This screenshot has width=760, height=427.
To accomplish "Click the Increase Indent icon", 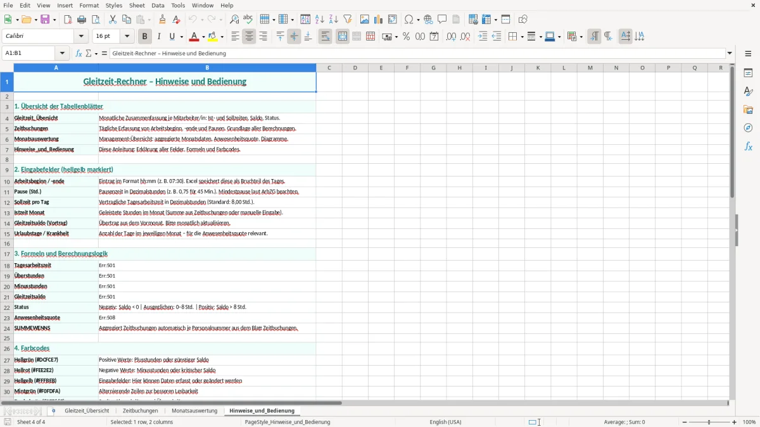I will [x=483, y=37].
